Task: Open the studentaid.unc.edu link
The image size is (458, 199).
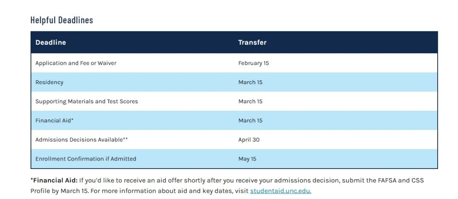Action: coord(280,191)
